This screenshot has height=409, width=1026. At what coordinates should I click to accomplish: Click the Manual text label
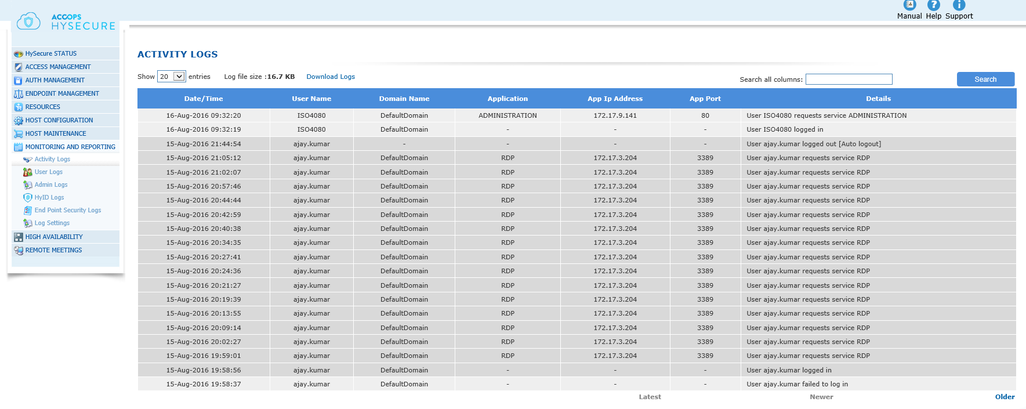tap(909, 16)
